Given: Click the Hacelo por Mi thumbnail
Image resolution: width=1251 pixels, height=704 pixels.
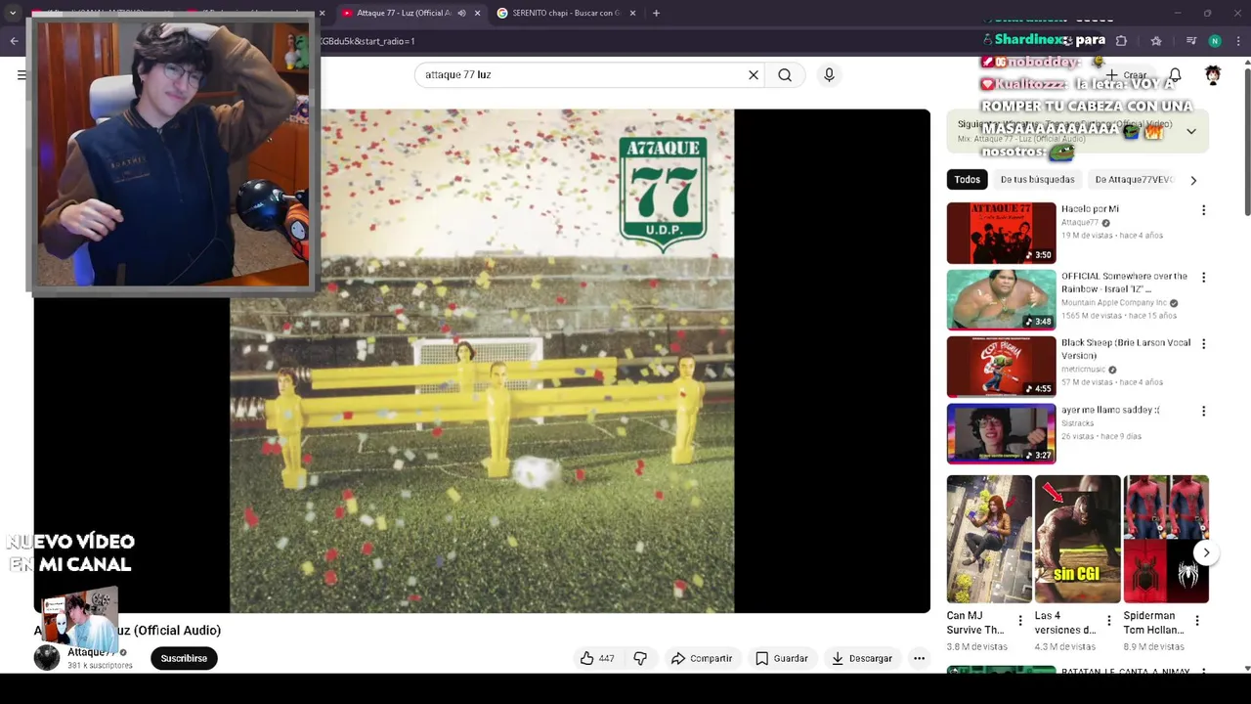Looking at the screenshot, I should (1001, 233).
